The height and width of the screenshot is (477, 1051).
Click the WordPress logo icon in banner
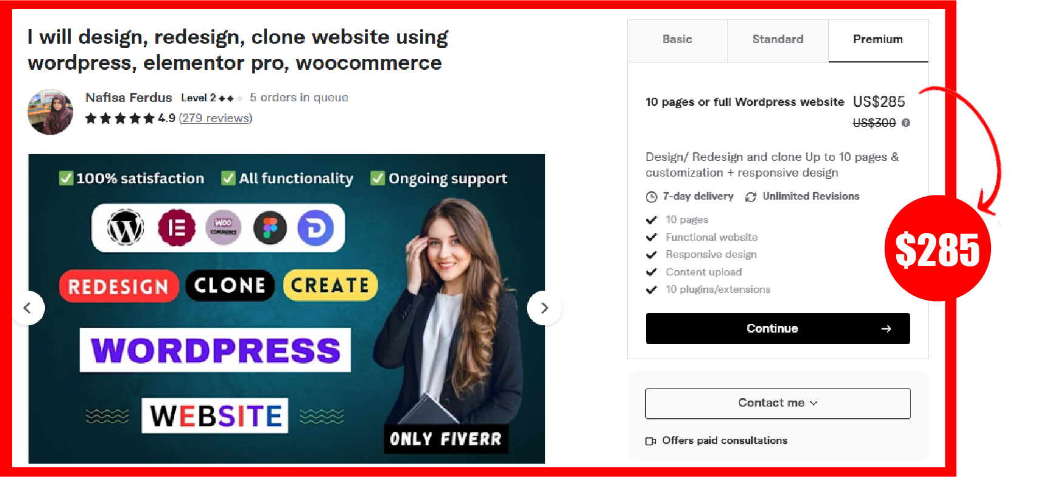pyautogui.click(x=126, y=228)
